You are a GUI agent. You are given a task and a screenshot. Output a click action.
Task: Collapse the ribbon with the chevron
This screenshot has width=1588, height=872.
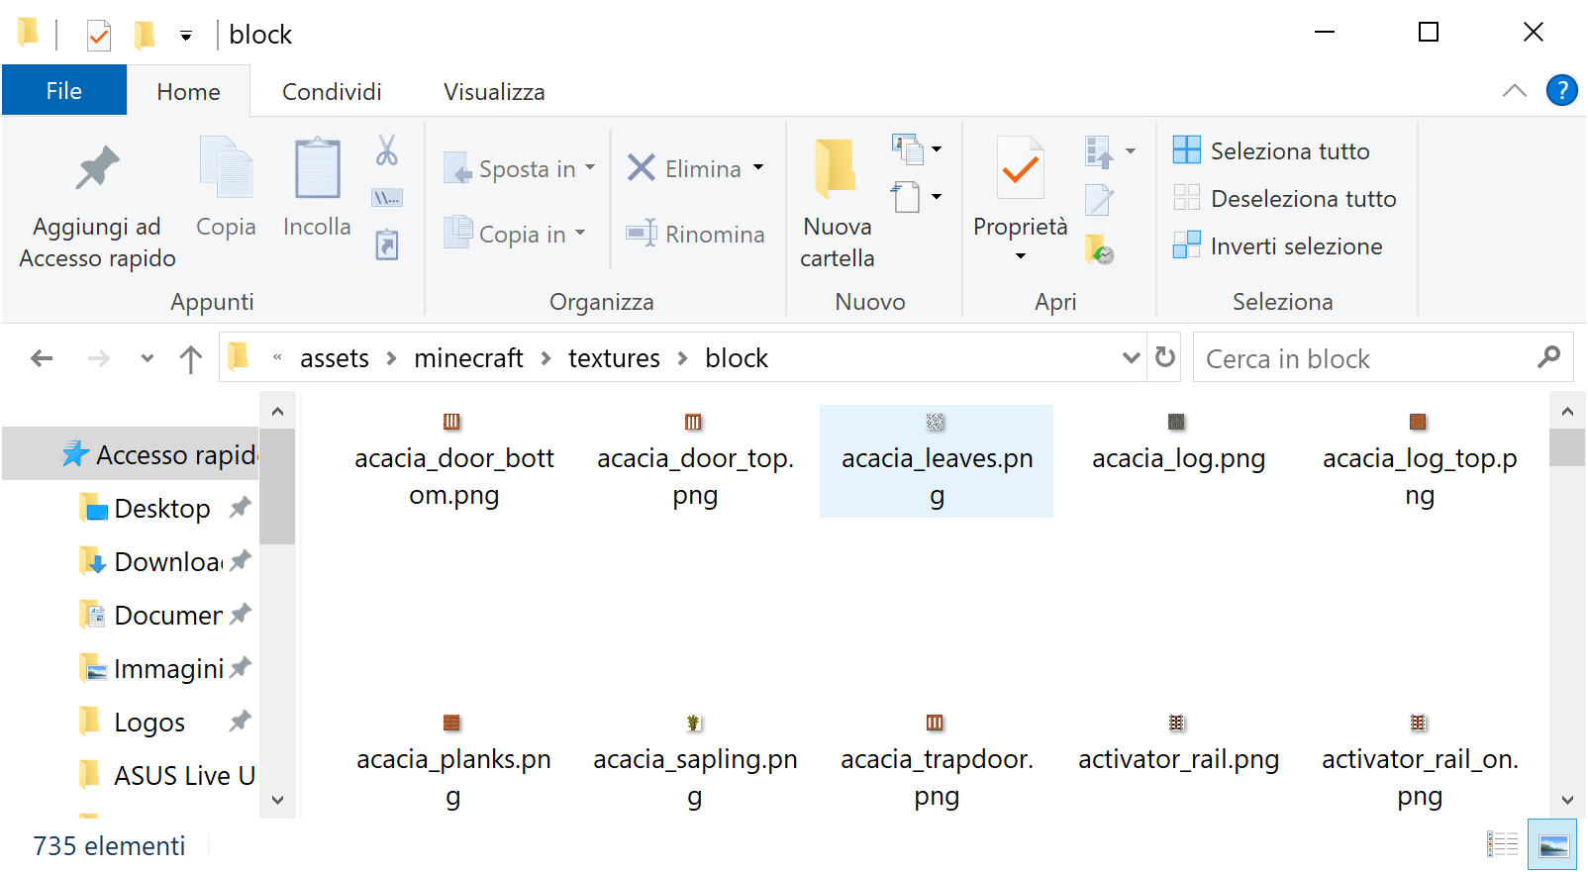(x=1514, y=90)
